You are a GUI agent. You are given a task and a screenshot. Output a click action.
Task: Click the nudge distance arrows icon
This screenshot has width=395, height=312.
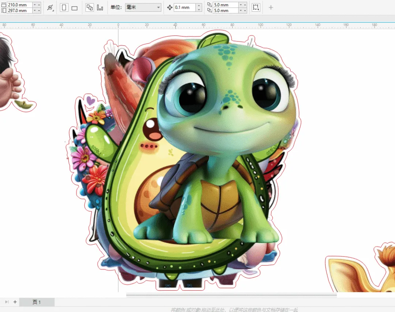point(169,8)
